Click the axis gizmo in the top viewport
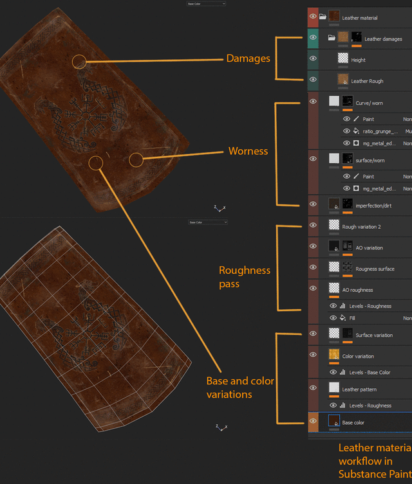412x484 pixels. 220,208
